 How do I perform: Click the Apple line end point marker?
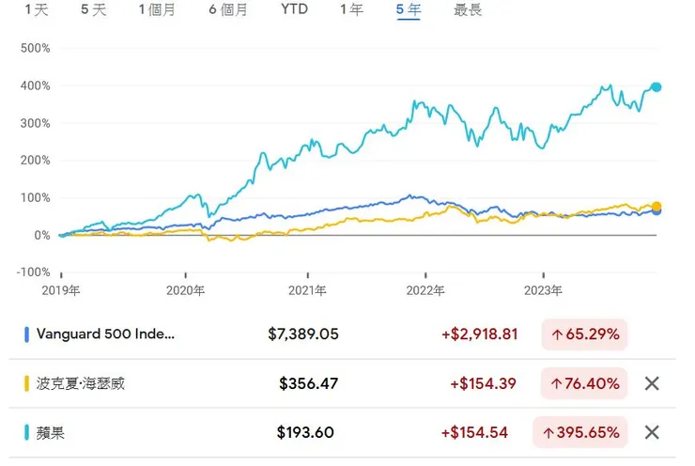pyautogui.click(x=656, y=87)
